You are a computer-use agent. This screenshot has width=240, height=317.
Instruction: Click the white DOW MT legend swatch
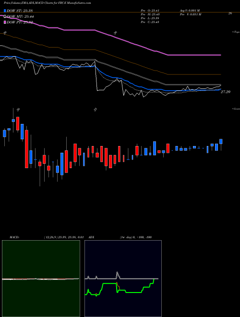(x=5, y=16)
